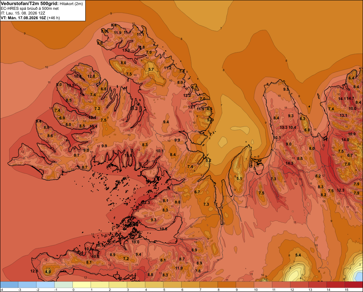This screenshot has height=292, width=363.
Task: Click the '14.0' temperature value on the map
Action: click(345, 140)
